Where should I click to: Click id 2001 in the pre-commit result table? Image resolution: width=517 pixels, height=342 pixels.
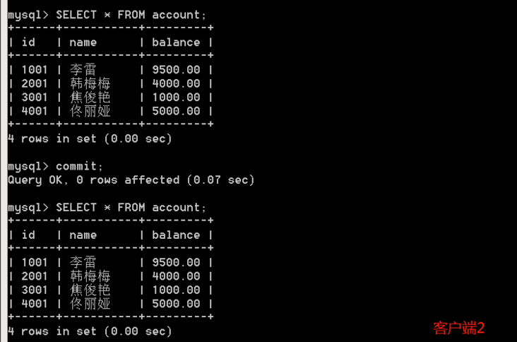(35, 83)
